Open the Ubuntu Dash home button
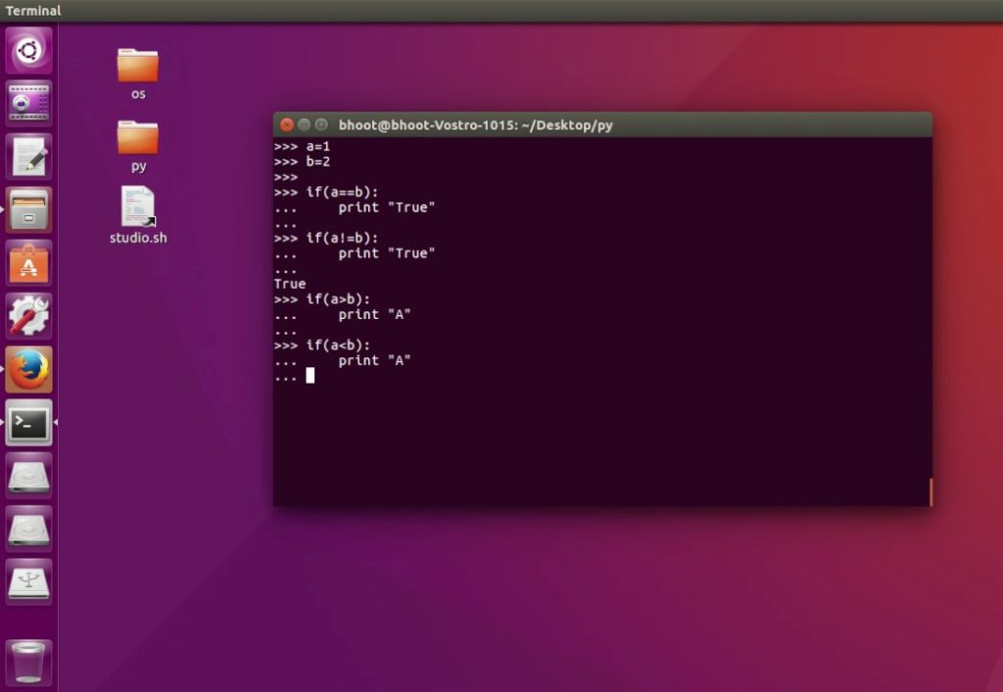1003x692 pixels. (x=27, y=51)
